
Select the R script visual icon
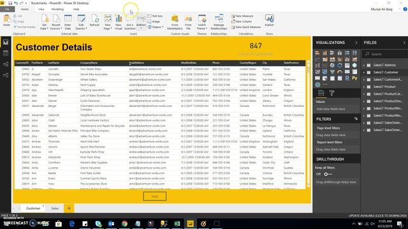click(x=347, y=78)
